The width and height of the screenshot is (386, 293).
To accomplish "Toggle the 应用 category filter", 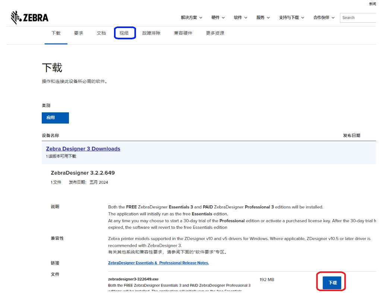I will point(55,118).
